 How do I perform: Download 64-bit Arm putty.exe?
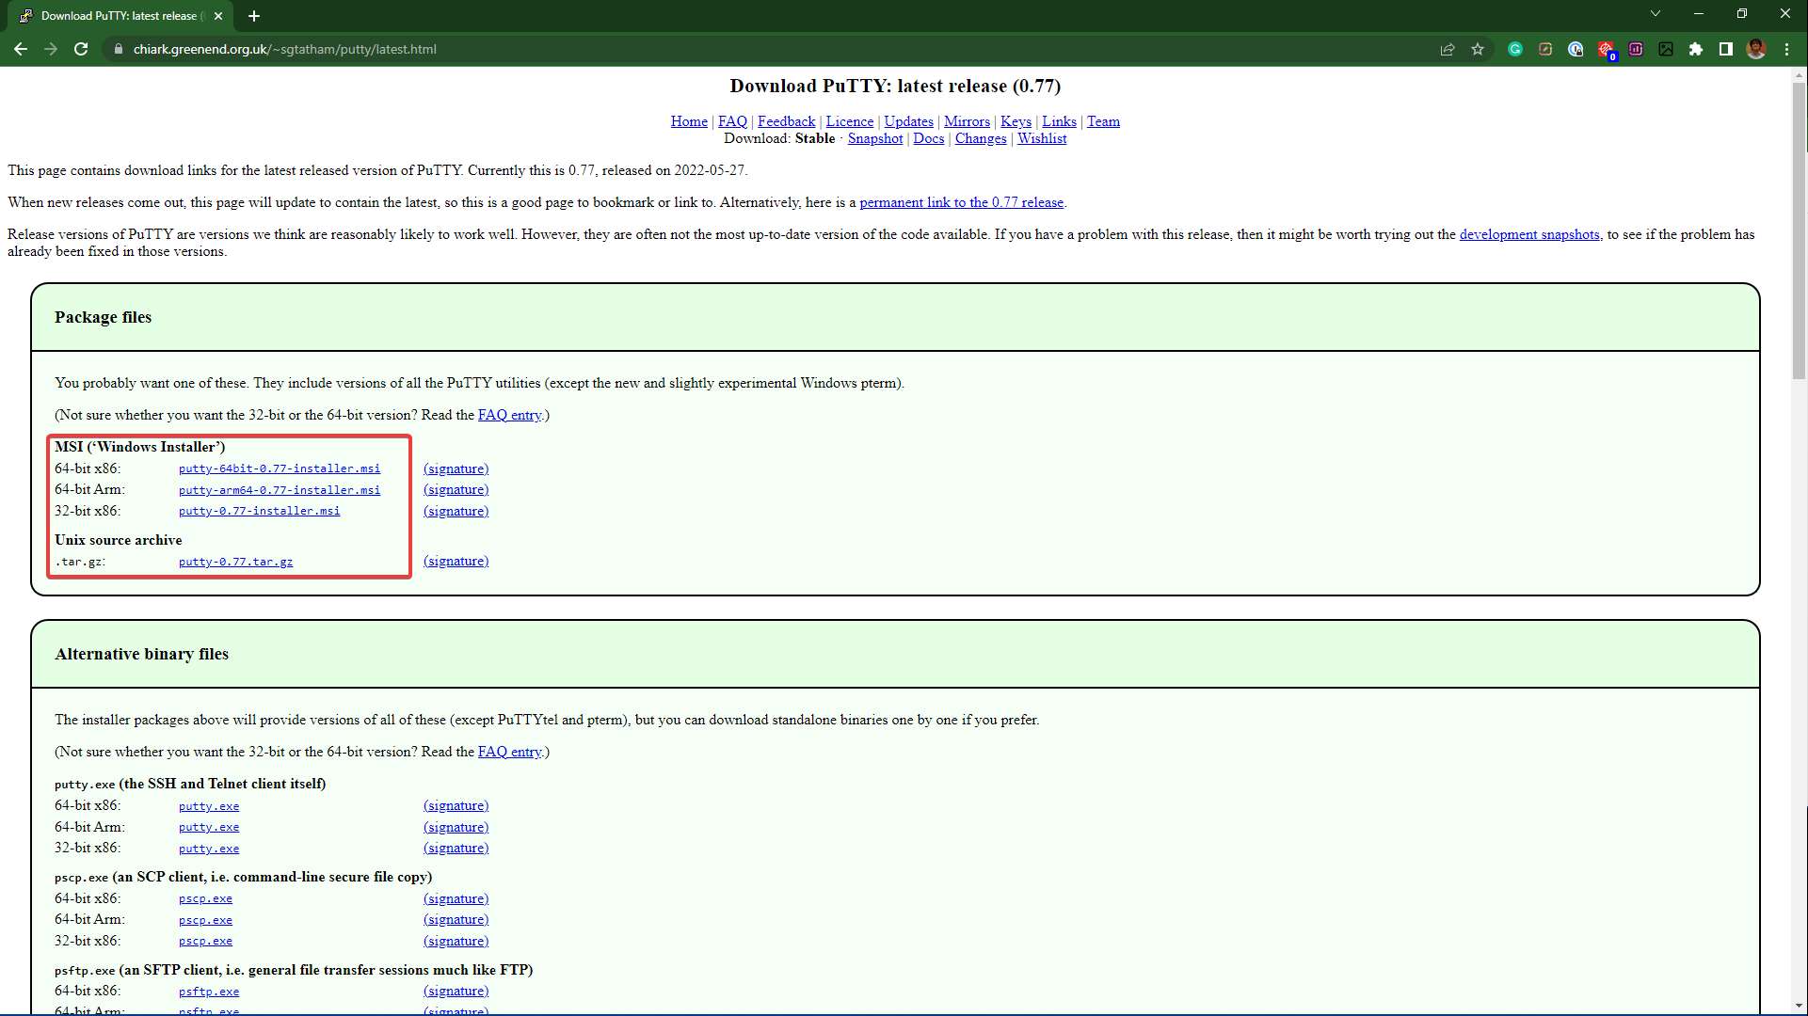209,827
